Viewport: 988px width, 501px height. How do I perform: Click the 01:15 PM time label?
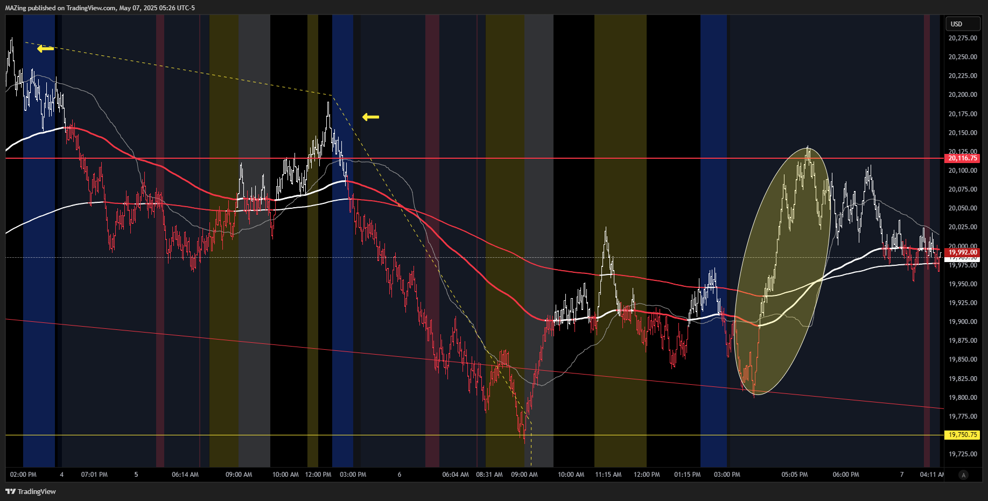(688, 475)
